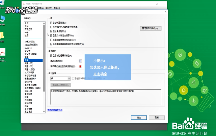Click the category list scrollbar thumb

click(x=44, y=58)
